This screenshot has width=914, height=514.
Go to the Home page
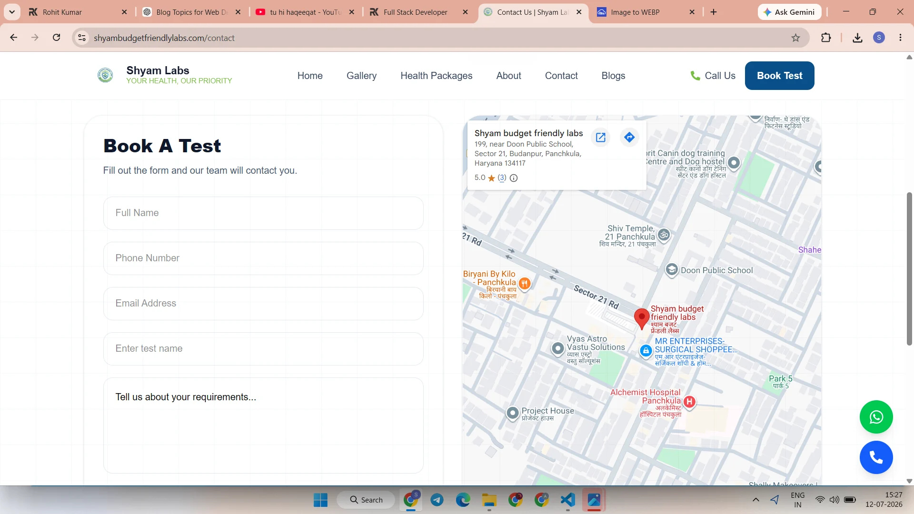310,76
